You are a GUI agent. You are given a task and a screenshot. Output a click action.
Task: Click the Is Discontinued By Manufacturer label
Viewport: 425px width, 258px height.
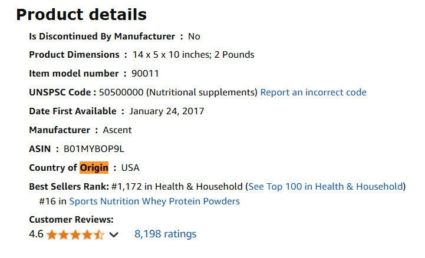coord(102,36)
